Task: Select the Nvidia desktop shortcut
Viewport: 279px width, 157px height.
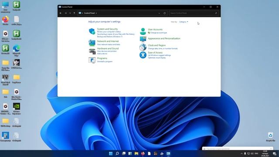Action: pos(17,109)
